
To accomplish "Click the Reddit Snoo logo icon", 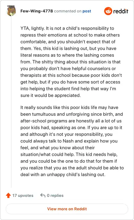I will [108, 11].
